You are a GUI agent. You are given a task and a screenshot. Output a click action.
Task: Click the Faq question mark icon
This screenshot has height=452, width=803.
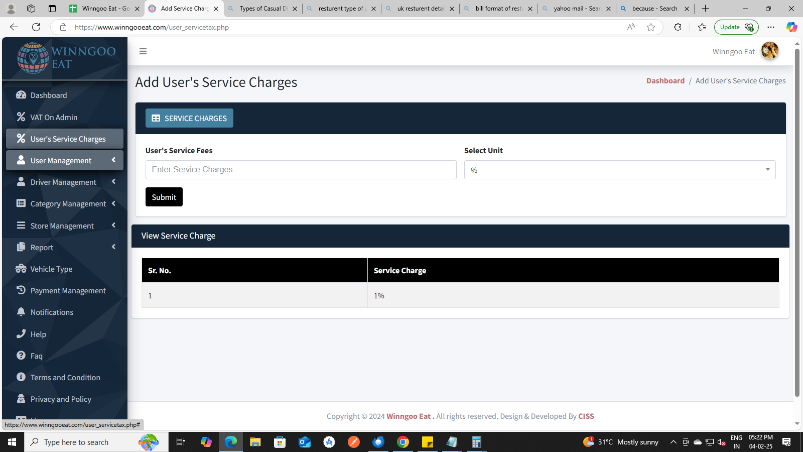coord(21,356)
